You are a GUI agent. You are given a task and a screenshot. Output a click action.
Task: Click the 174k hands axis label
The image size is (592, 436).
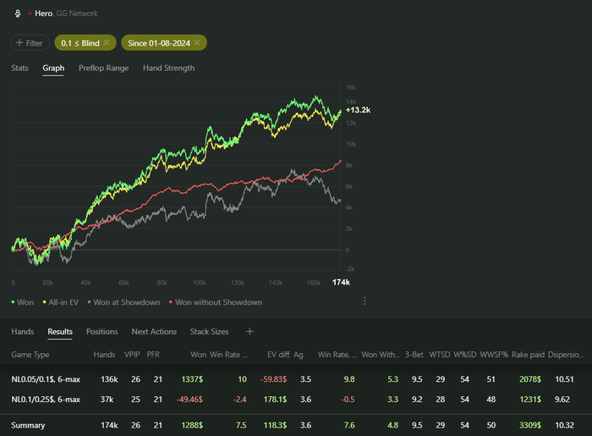[341, 282]
